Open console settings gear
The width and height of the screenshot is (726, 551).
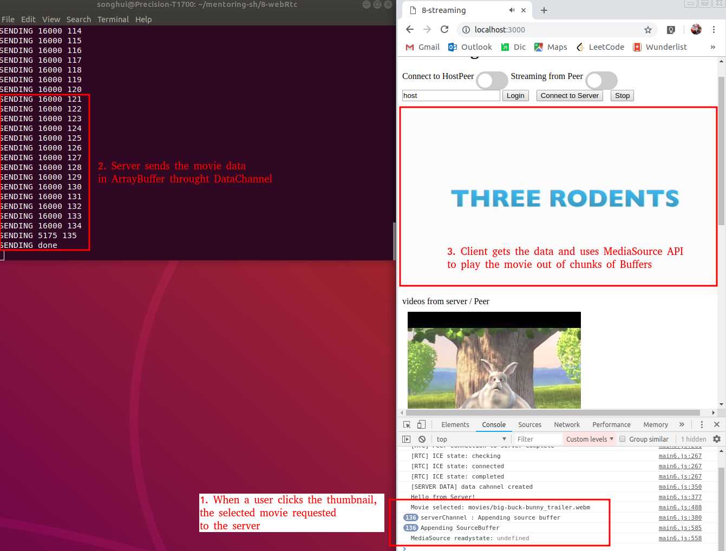tap(717, 439)
